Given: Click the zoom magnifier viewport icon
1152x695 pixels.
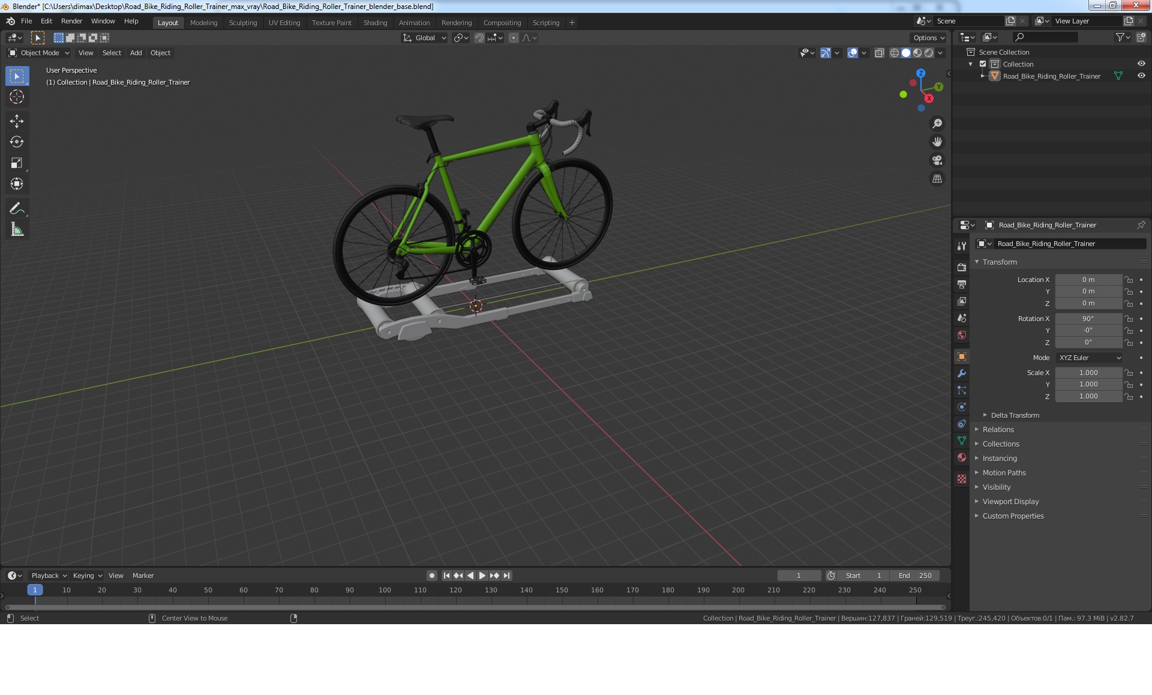Looking at the screenshot, I should [x=937, y=124].
